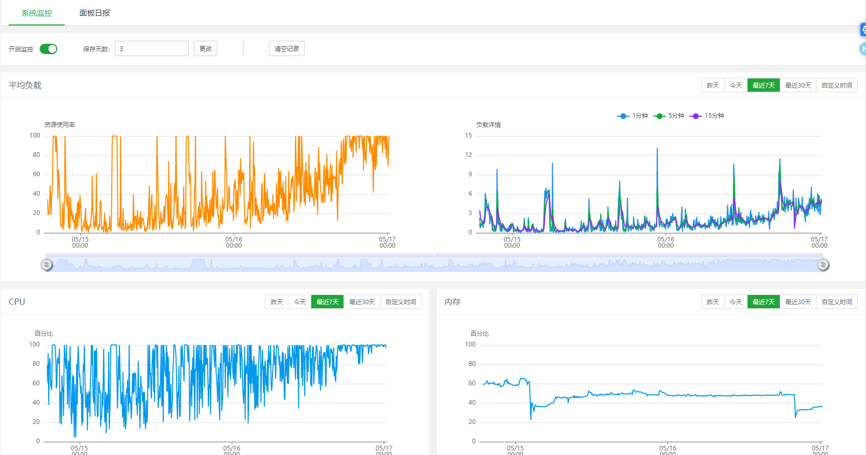Toggle the 1分钟 legend series
866x455 pixels.
[x=632, y=116]
